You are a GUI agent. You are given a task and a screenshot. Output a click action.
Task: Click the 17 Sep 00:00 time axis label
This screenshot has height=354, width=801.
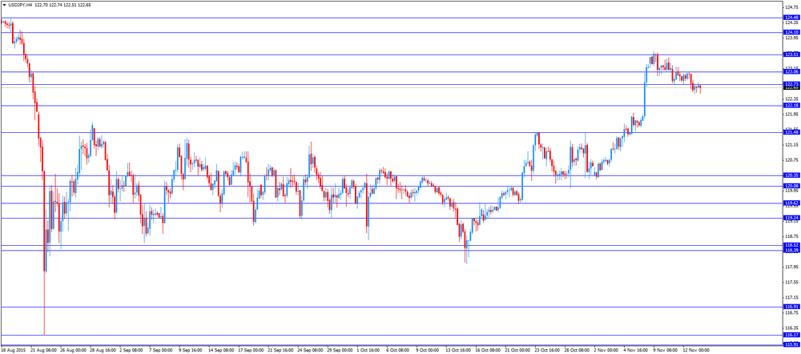click(252, 351)
